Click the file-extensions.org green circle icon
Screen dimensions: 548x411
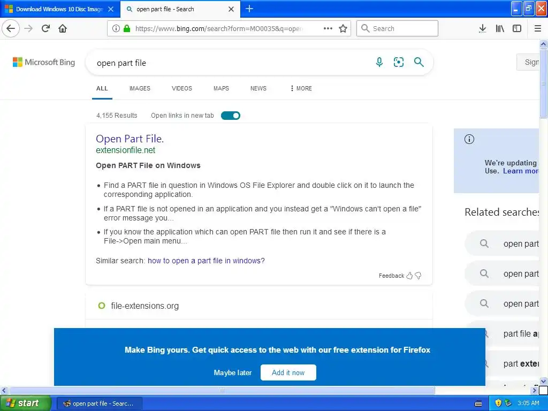[x=101, y=306]
